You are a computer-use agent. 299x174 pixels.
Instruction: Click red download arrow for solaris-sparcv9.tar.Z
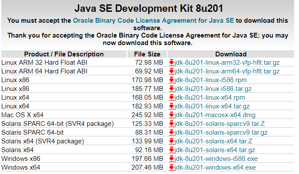(x=171, y=124)
